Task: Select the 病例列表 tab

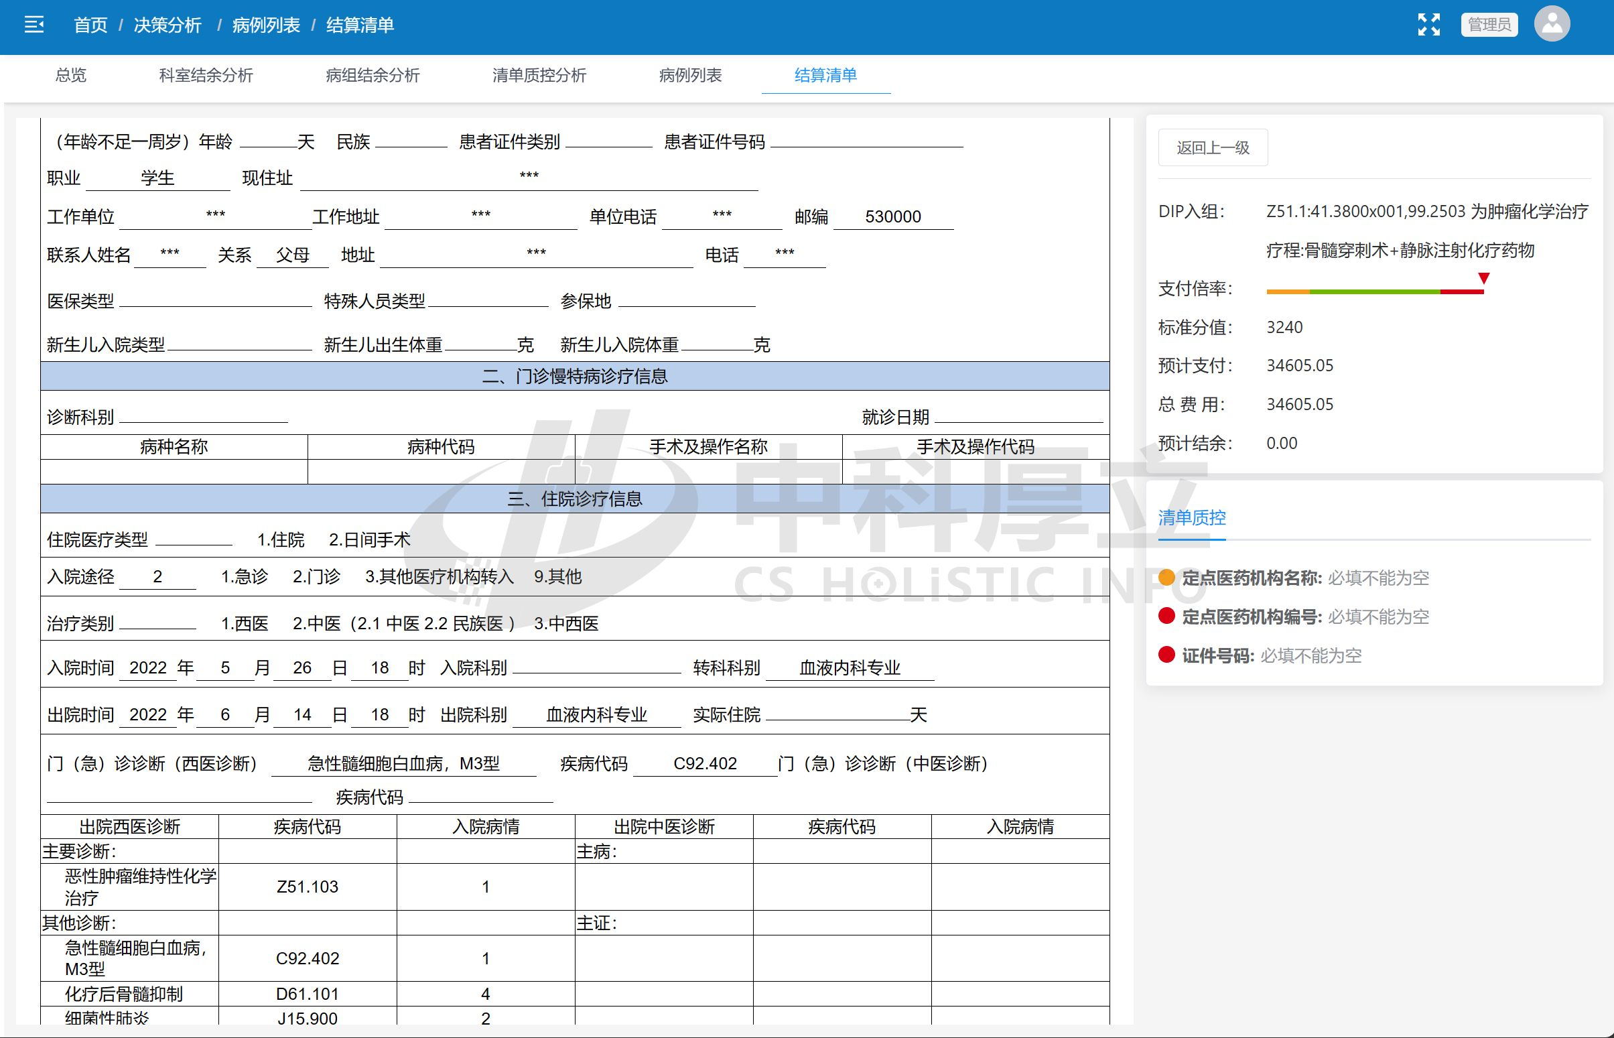Action: (x=690, y=75)
